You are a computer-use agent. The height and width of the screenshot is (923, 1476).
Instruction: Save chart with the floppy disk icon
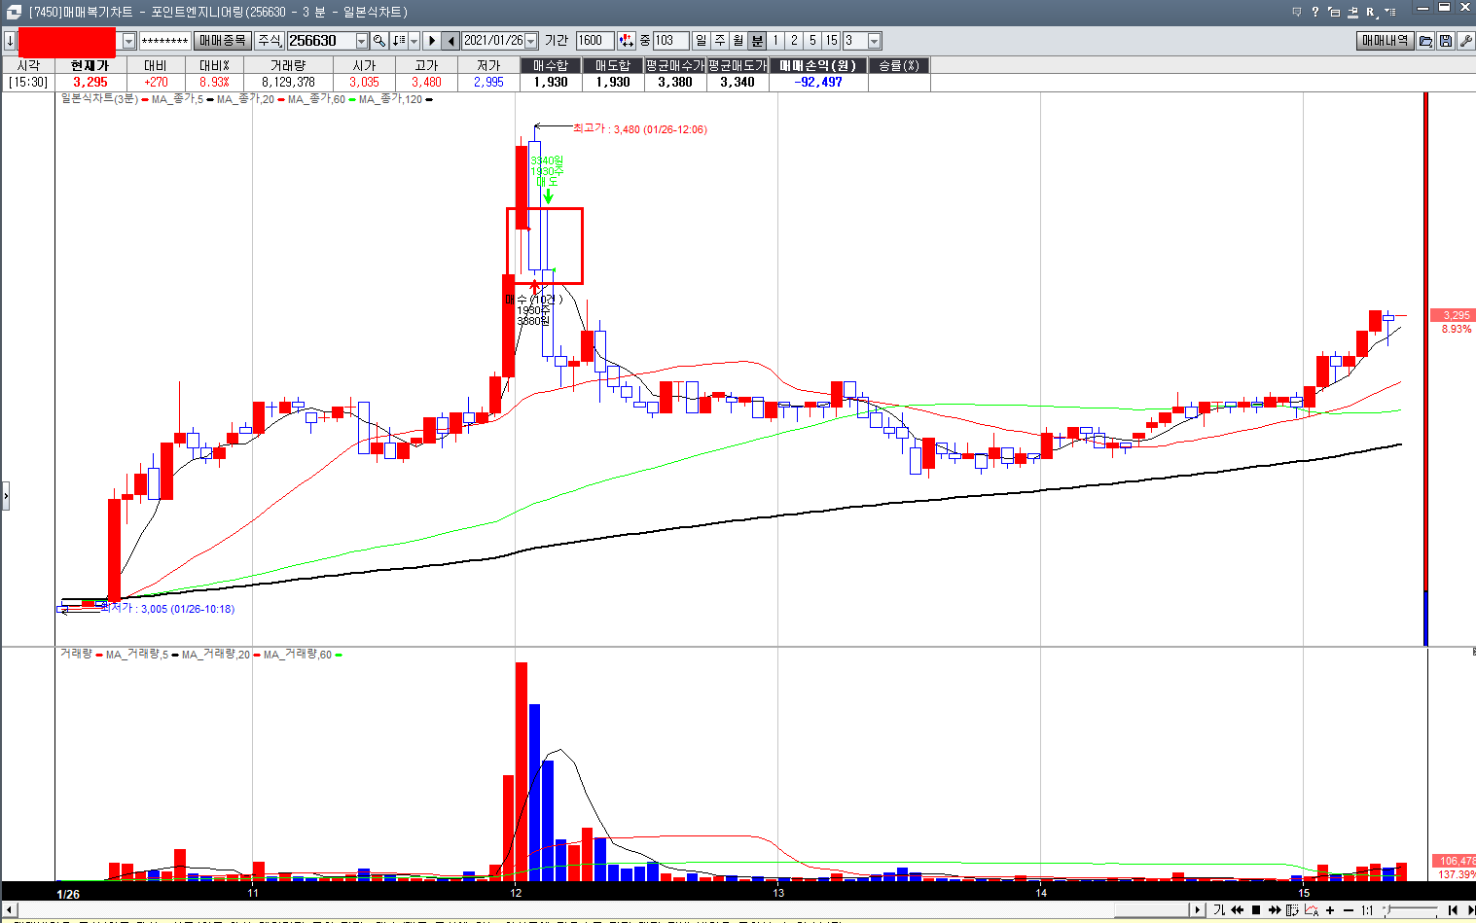click(x=1445, y=41)
